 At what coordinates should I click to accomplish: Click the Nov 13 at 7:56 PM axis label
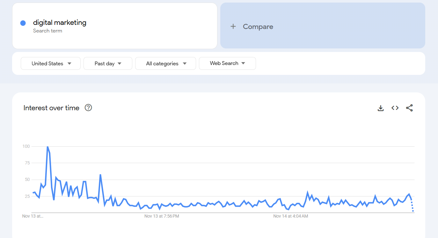tap(162, 216)
